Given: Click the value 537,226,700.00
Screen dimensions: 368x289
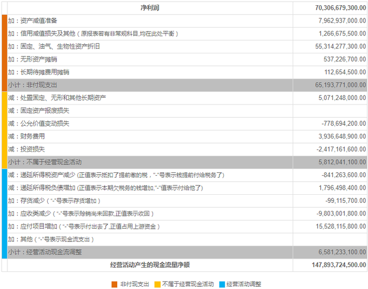Looking at the screenshot, I should point(345,59).
